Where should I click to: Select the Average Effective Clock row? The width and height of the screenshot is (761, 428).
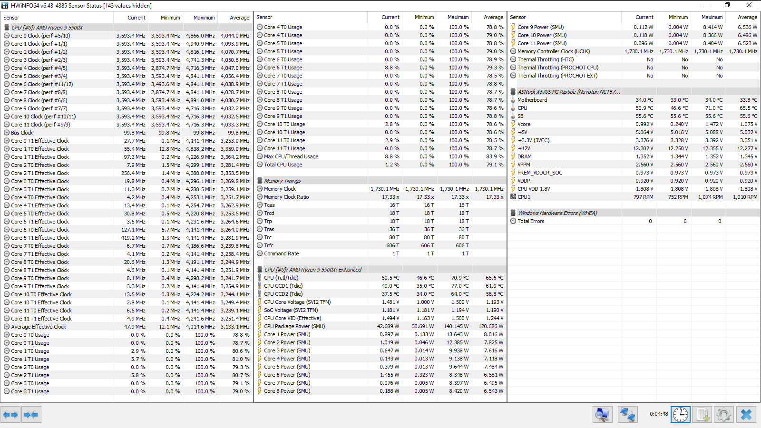(127, 327)
